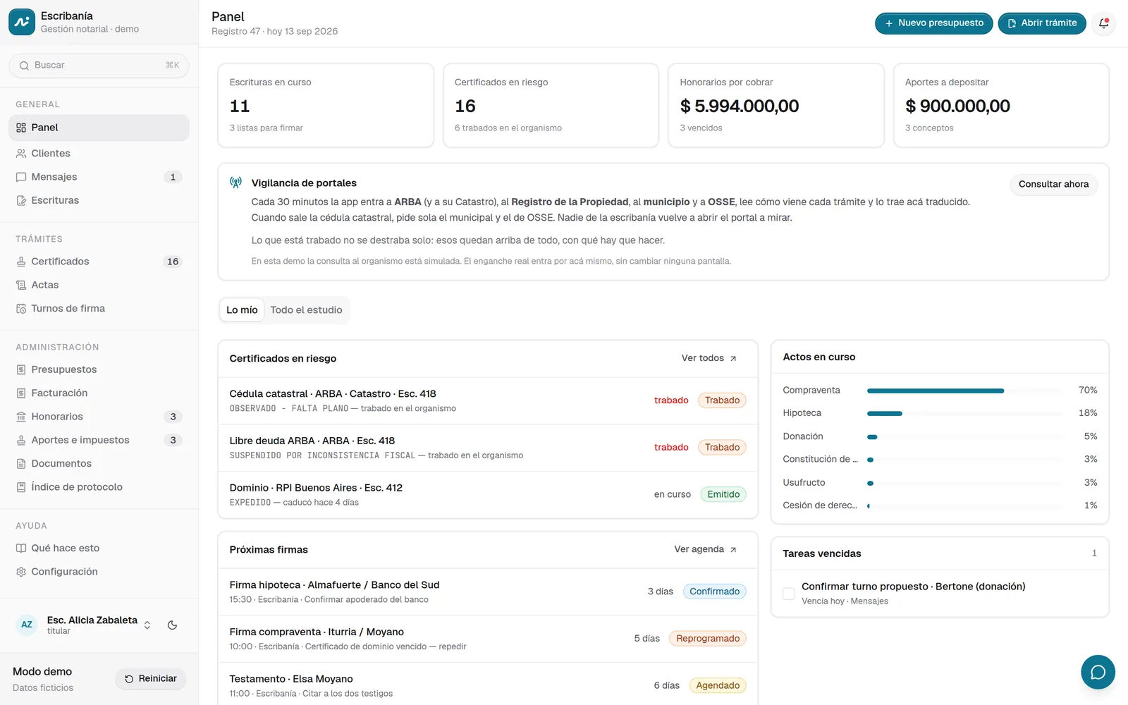Open the Dominio RPI Buenos Aires row
This screenshot has height=705, width=1128.
click(x=488, y=495)
